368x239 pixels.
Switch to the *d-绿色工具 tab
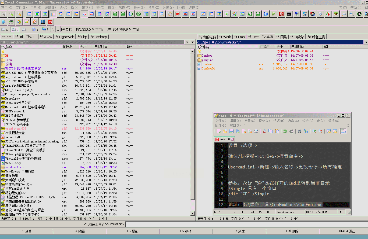point(316,37)
